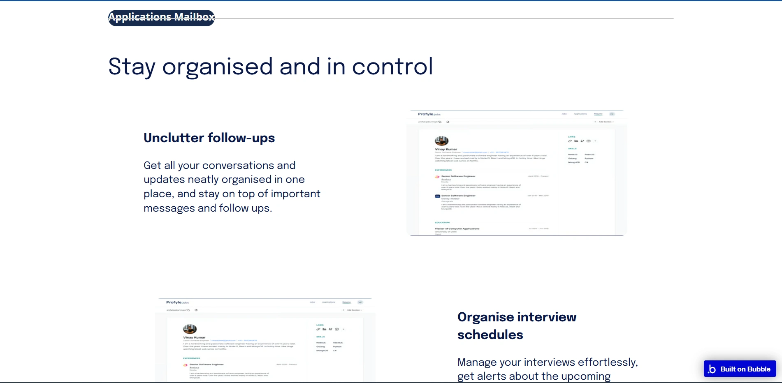
Task: Click the 'Organise interview schedules' heading
Action: [517, 325]
